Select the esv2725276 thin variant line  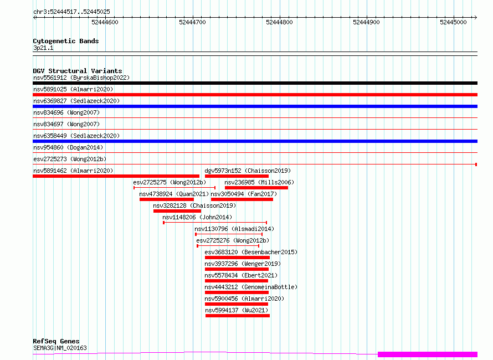[x=228, y=246]
